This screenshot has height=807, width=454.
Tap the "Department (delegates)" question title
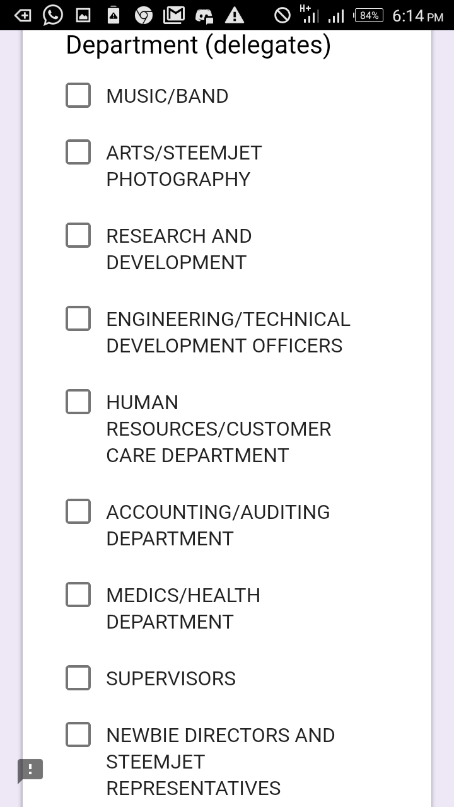tap(198, 45)
